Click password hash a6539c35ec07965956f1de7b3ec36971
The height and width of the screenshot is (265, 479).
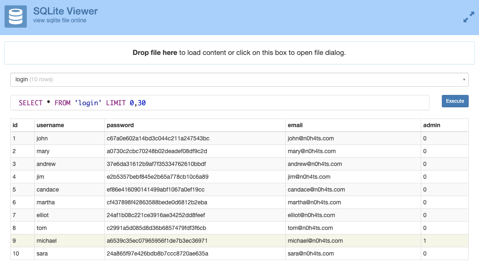tap(157, 241)
